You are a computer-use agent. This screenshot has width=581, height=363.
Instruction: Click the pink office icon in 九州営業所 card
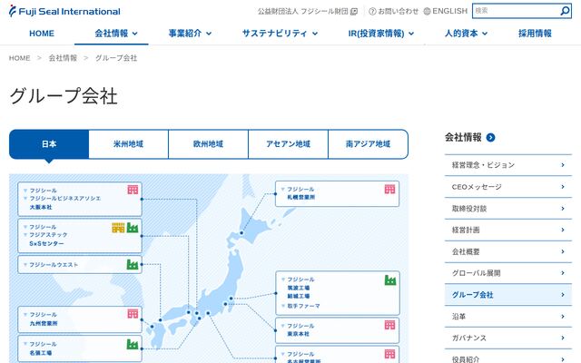133,314
